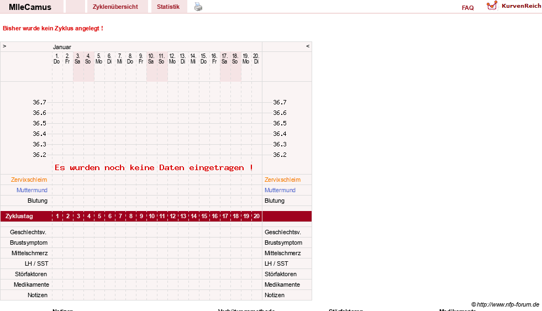542x311 pixels.
Task: Click the printer icon
Action: pos(198,7)
